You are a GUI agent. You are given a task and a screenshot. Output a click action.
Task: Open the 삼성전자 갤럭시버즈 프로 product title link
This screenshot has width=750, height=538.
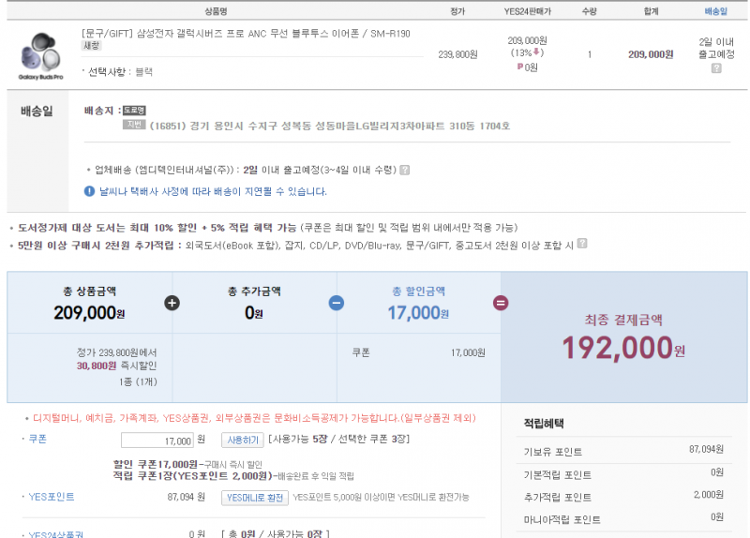click(x=246, y=34)
